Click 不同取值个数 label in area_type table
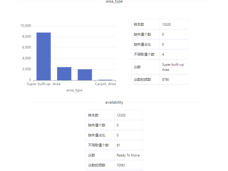Viewport: 228px width, 171px height. pos(144,55)
